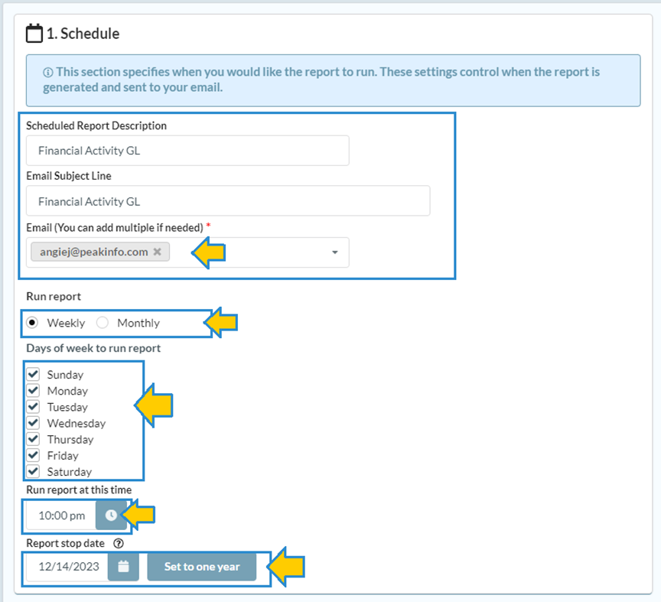Click the calendar icon in Schedule heading

click(34, 34)
